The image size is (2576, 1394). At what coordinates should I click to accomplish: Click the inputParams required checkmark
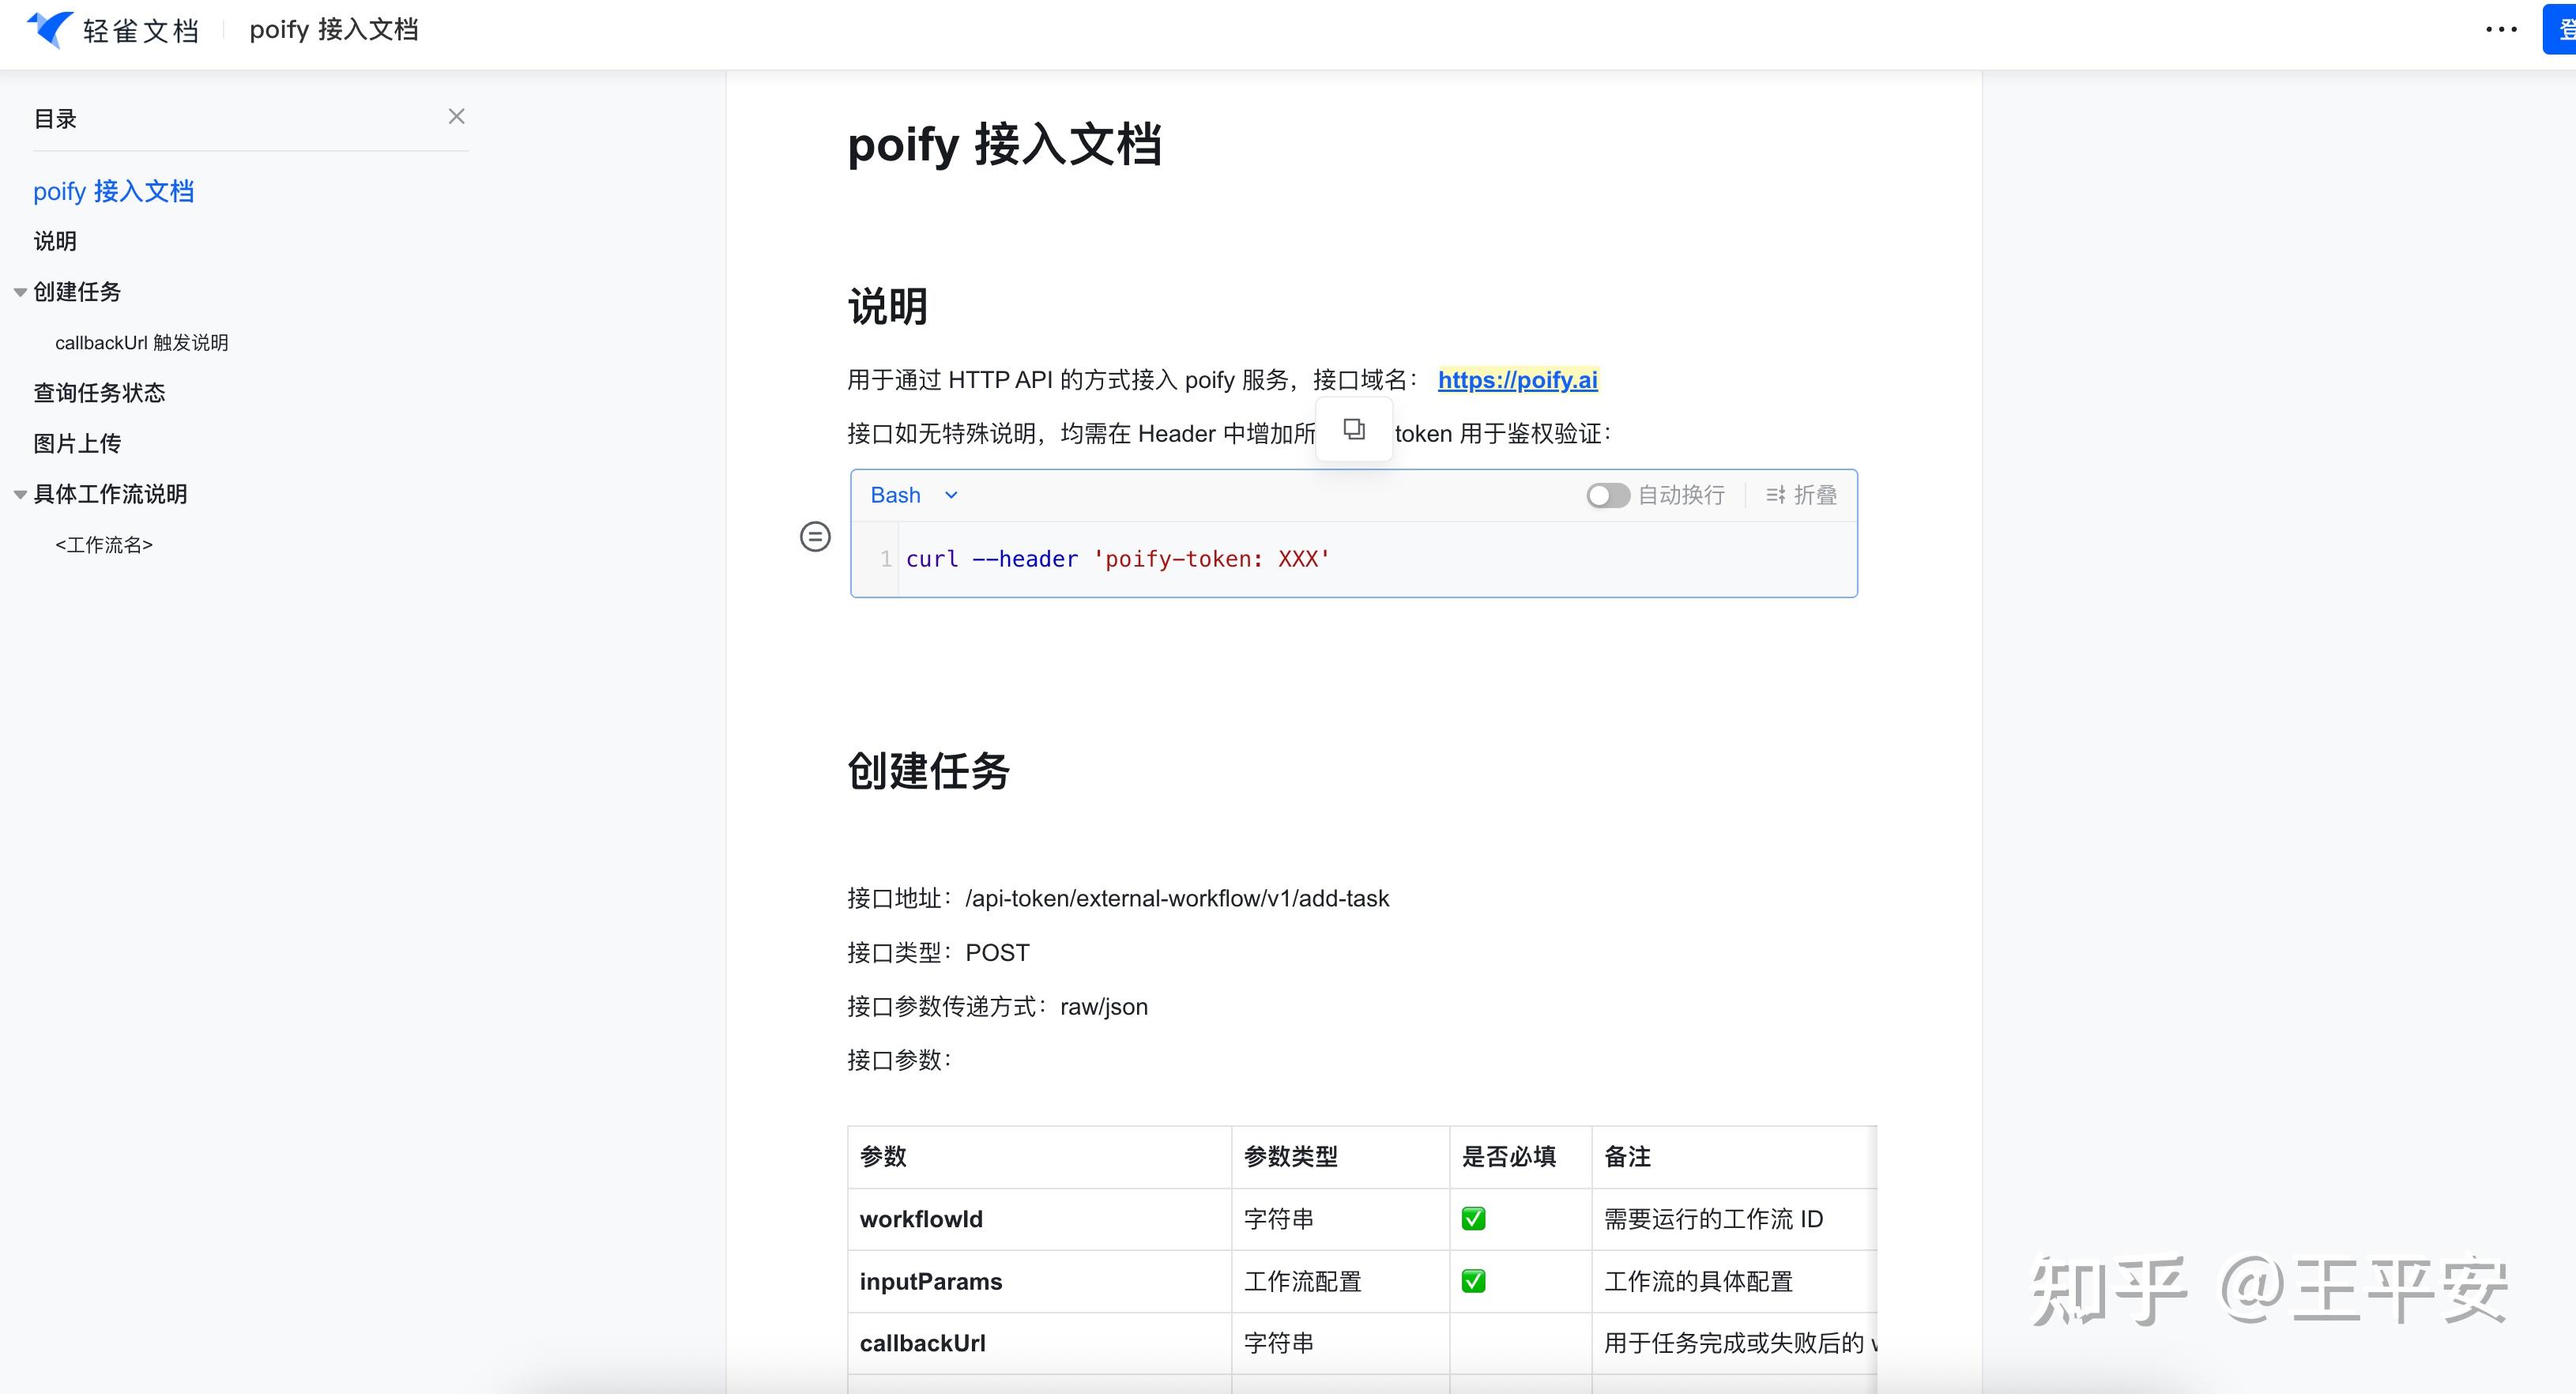pos(1474,1280)
